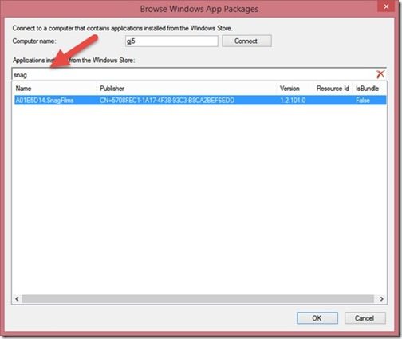Cancel the package browse dialog
Viewport: 402px width, 339px height.
point(365,318)
